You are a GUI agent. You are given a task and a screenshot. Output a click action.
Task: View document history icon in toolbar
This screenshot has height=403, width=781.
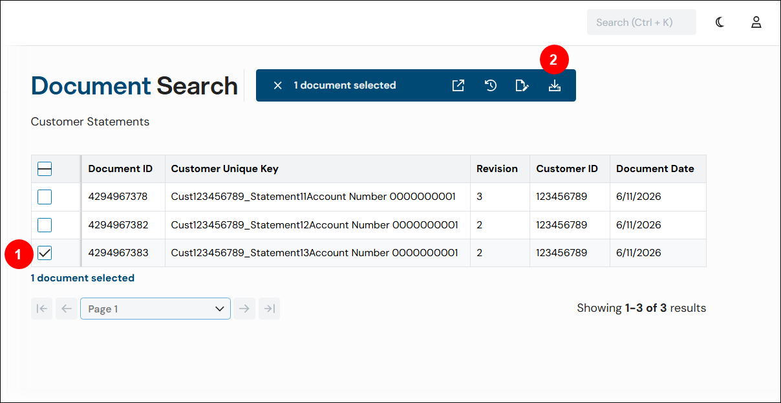pos(491,85)
